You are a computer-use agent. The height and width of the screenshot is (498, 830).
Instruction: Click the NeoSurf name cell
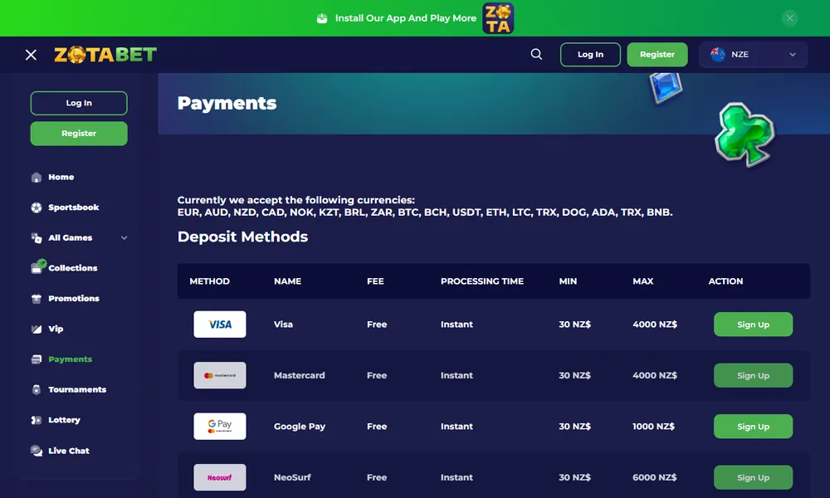pyautogui.click(x=292, y=477)
